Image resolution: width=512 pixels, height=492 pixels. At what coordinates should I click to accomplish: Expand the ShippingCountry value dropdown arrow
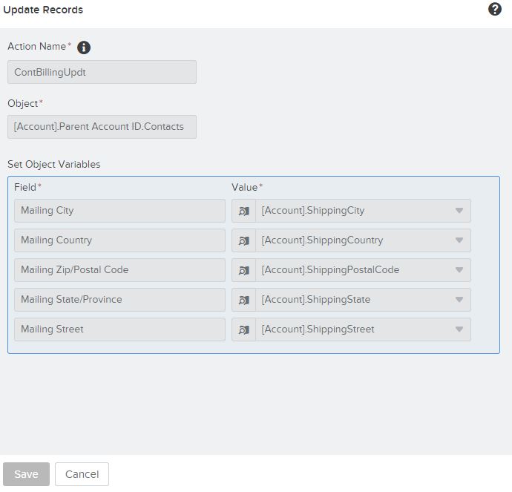tap(459, 240)
